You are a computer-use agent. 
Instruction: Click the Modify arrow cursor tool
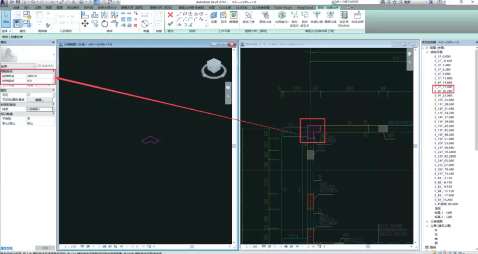pos(6,16)
